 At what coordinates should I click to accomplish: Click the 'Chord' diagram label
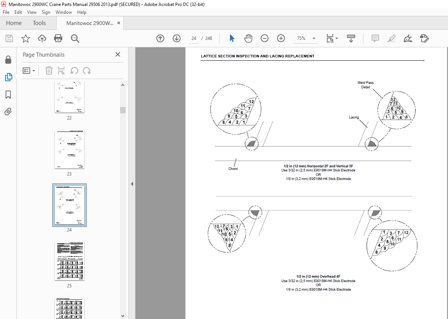click(233, 169)
